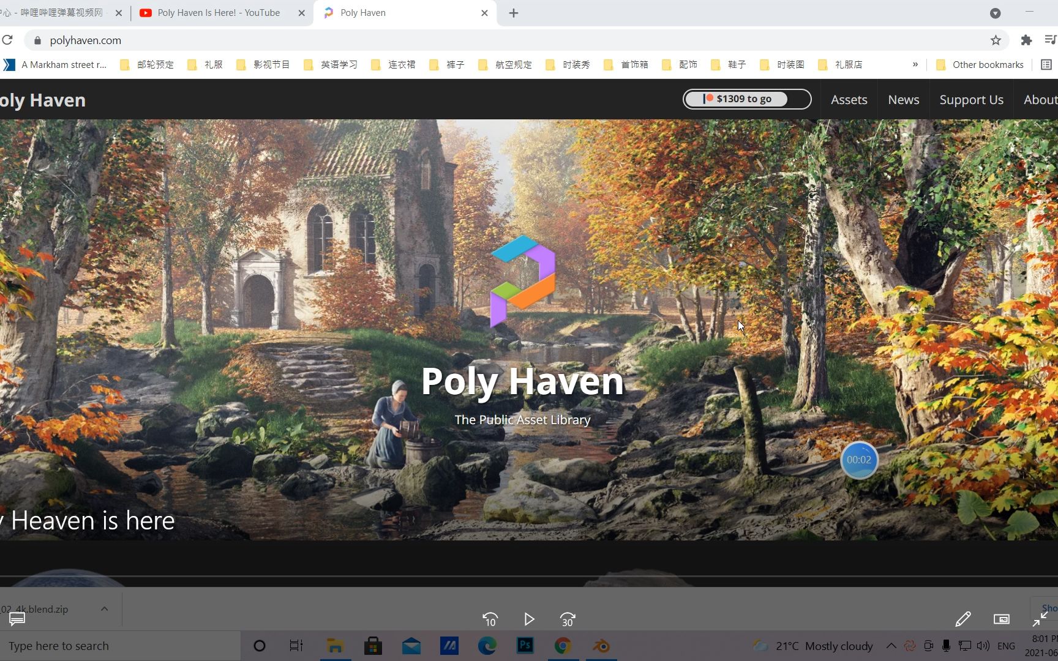Click the $1309 to go funding bar
Screen dimensions: 1058x661
coord(747,99)
